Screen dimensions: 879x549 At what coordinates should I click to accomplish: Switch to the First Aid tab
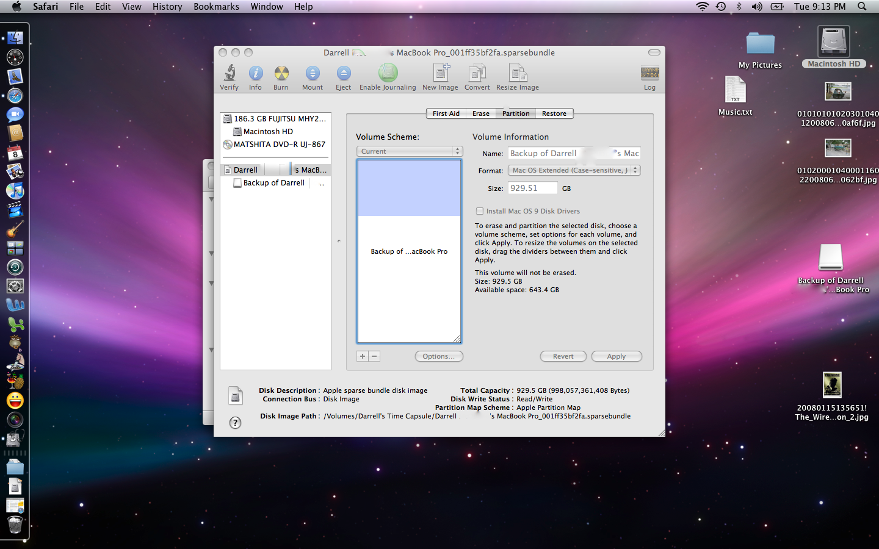tap(446, 113)
